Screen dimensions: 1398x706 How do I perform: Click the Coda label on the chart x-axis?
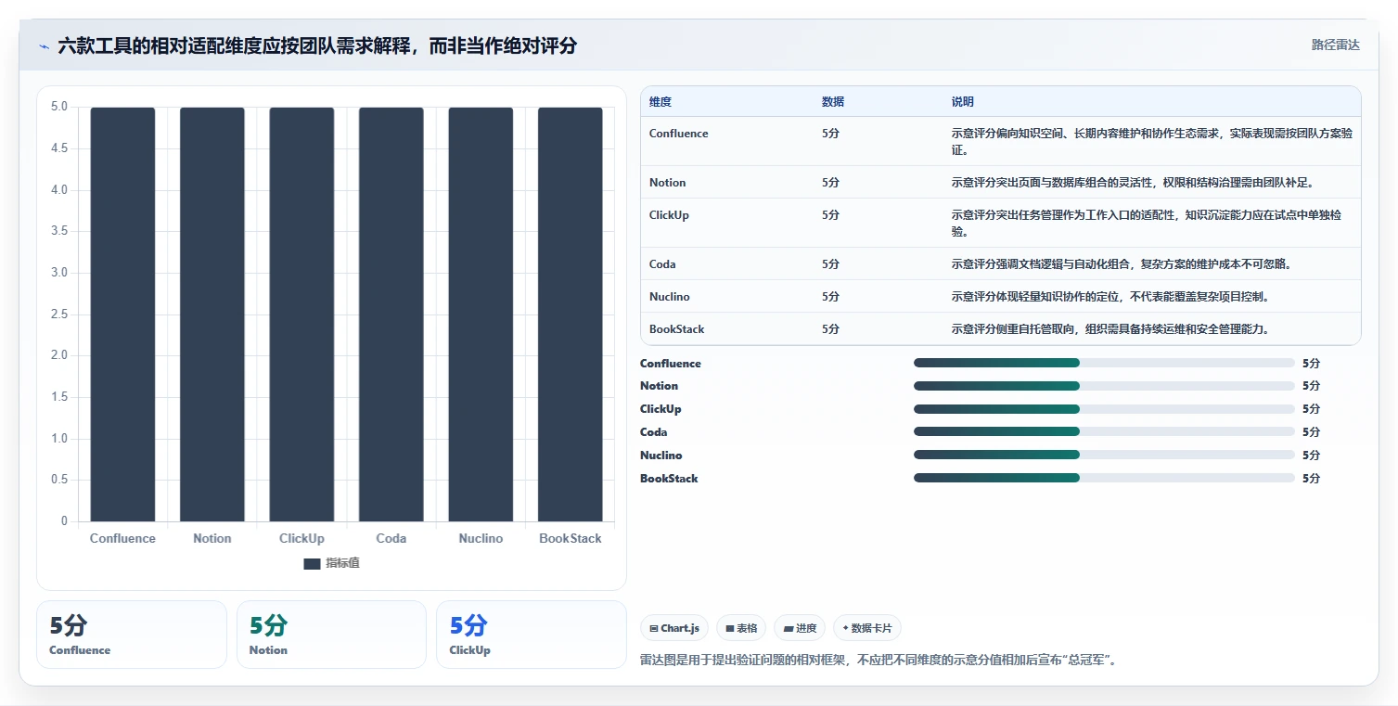(391, 538)
